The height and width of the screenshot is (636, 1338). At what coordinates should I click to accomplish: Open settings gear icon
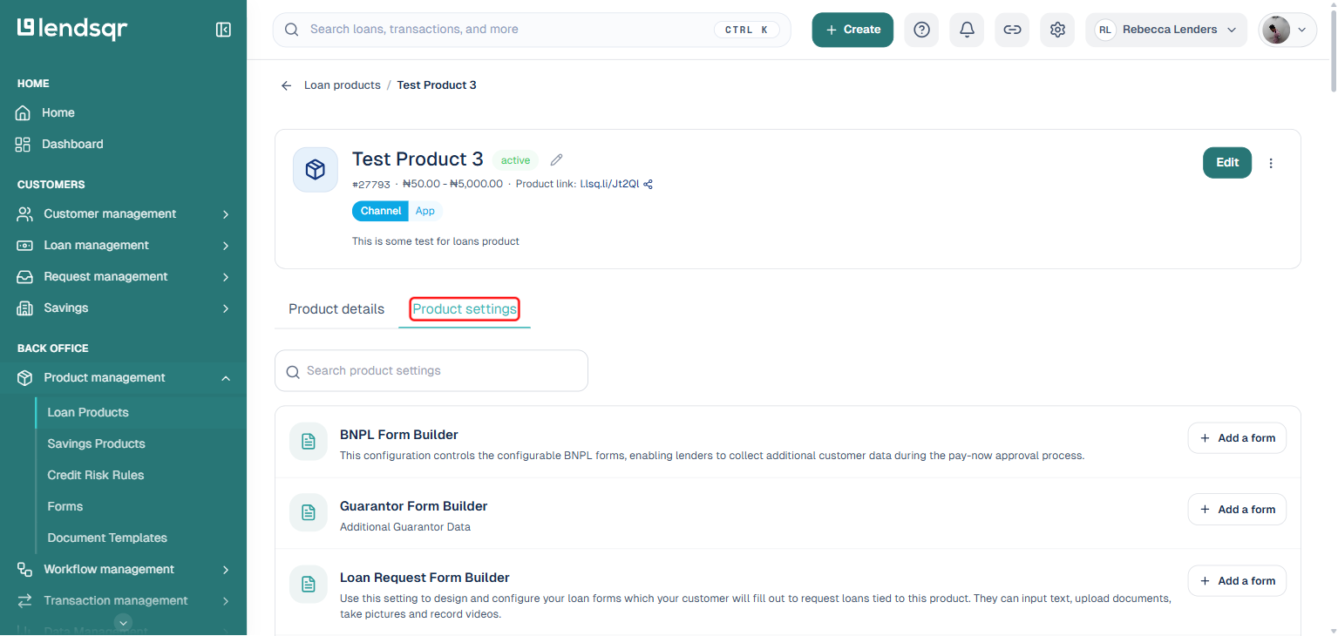1057,30
